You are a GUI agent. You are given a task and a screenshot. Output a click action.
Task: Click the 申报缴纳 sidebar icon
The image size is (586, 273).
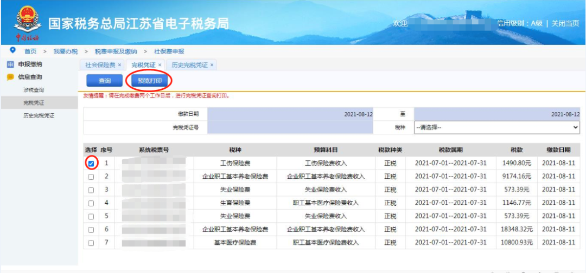[10, 64]
